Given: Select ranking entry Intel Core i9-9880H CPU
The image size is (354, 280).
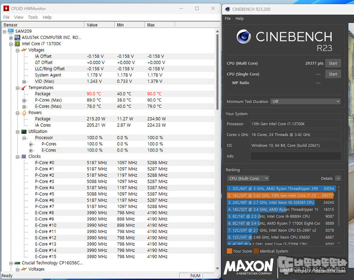Looking at the screenshot, I should [x=281, y=217].
